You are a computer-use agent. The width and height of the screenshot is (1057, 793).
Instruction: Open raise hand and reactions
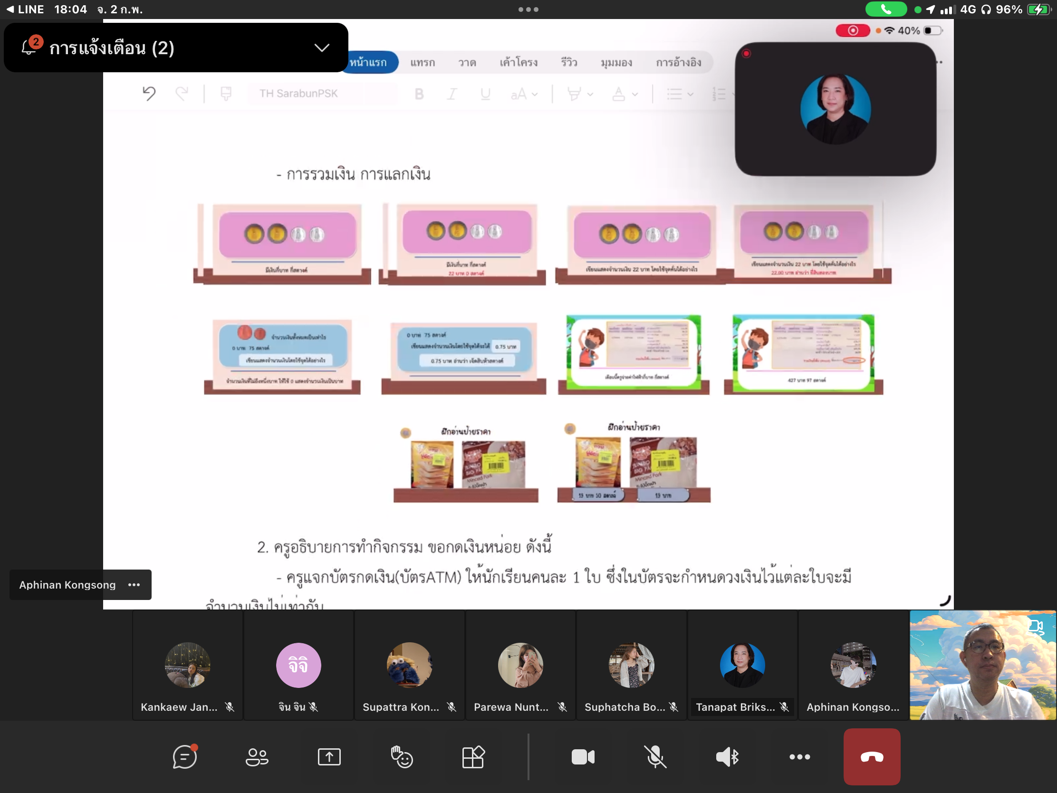[x=402, y=757]
